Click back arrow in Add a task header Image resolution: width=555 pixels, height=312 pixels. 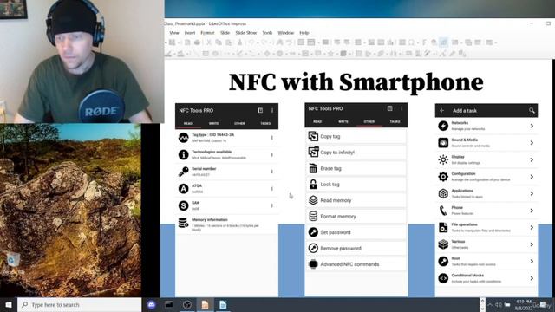pos(441,111)
